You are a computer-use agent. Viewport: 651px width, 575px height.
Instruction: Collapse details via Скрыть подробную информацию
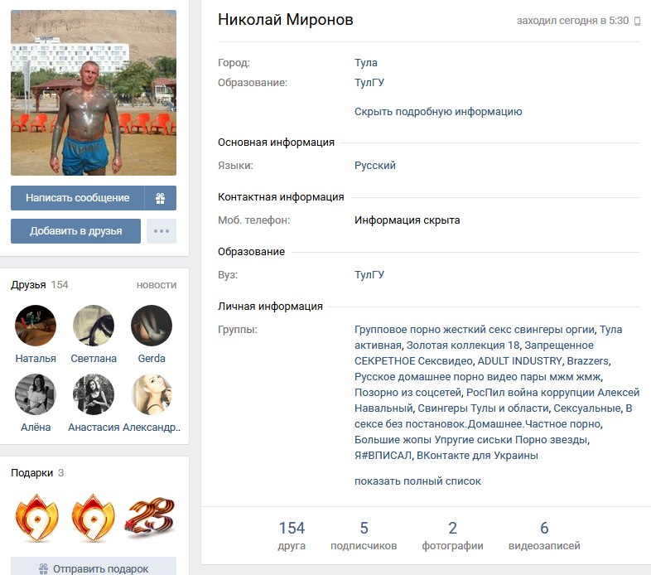click(x=438, y=112)
